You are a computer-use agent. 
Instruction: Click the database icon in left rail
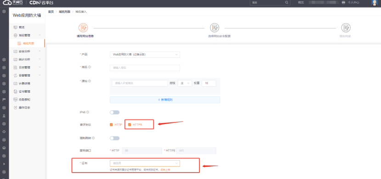4,148
